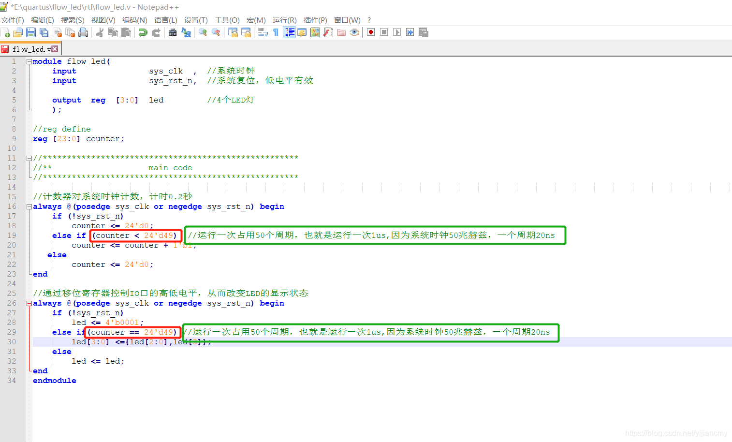Start macro recording with red dot icon
Viewport: 732px width, 442px height.
(371, 32)
